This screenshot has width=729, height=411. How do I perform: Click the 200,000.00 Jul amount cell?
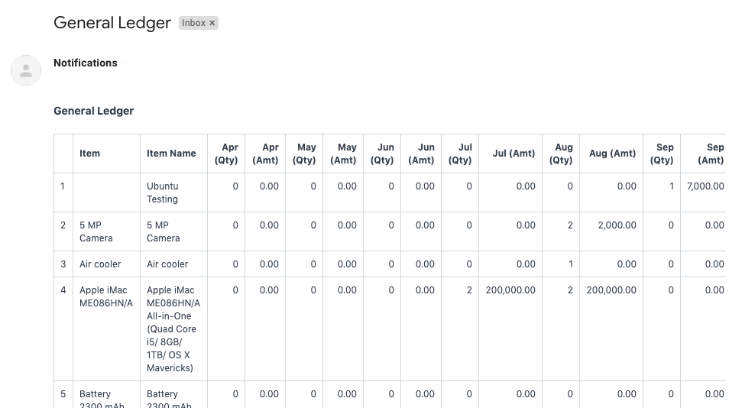click(x=510, y=290)
